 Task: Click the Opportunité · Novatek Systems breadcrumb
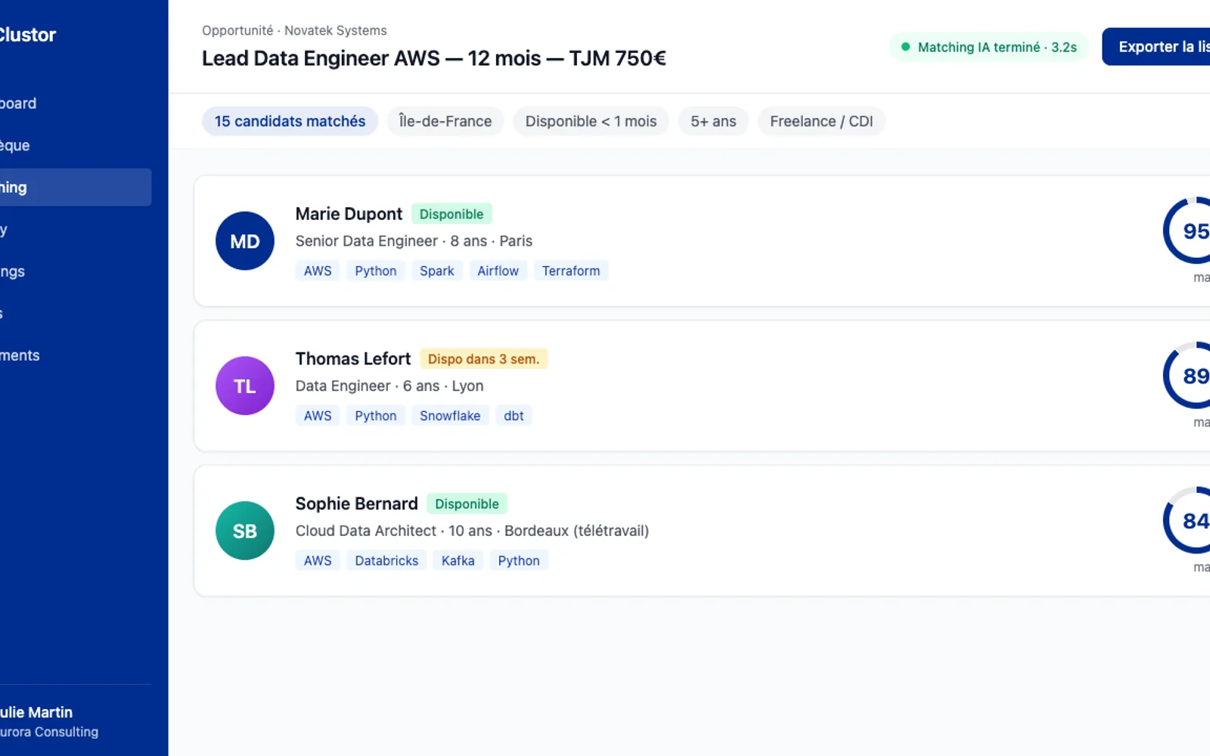tap(294, 30)
